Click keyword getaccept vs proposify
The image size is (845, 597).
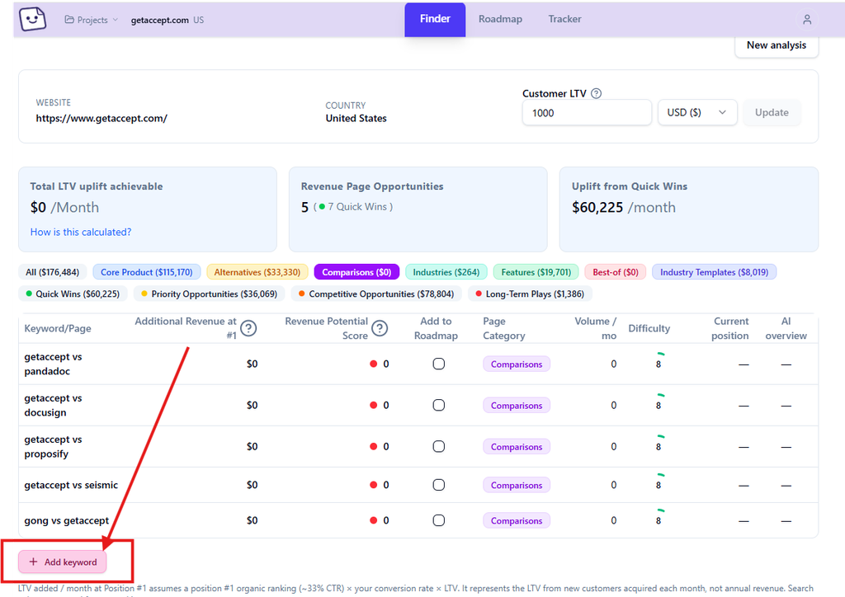point(53,447)
